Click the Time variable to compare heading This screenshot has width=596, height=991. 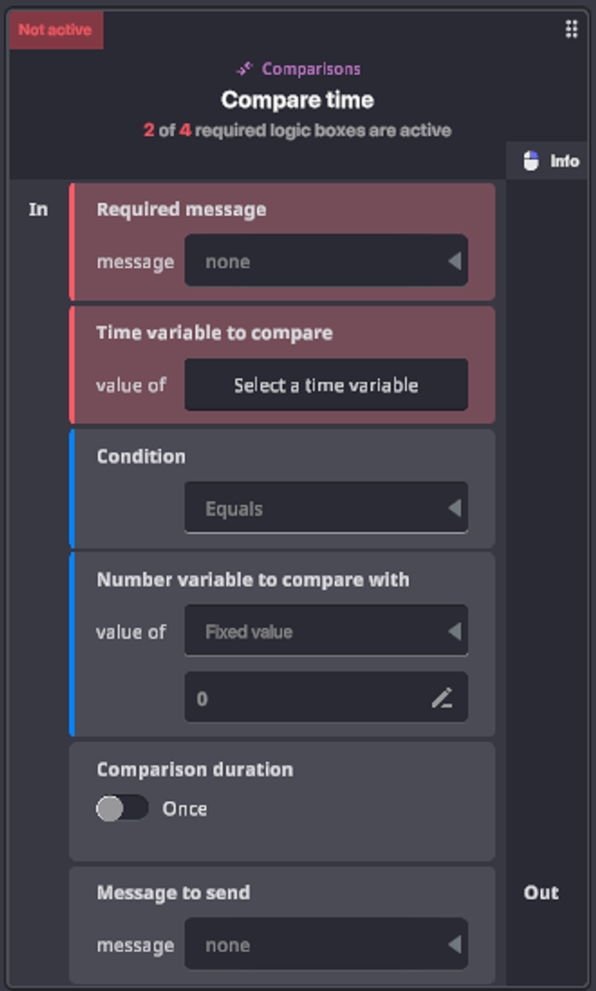[x=214, y=333]
